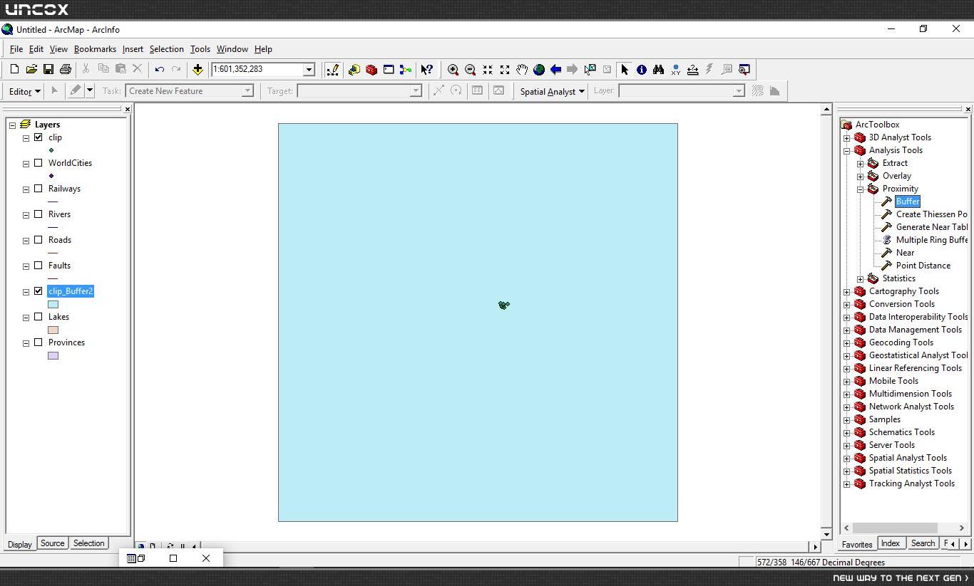Switch to the Source tab
Screen dimensions: 974x586
coord(52,543)
